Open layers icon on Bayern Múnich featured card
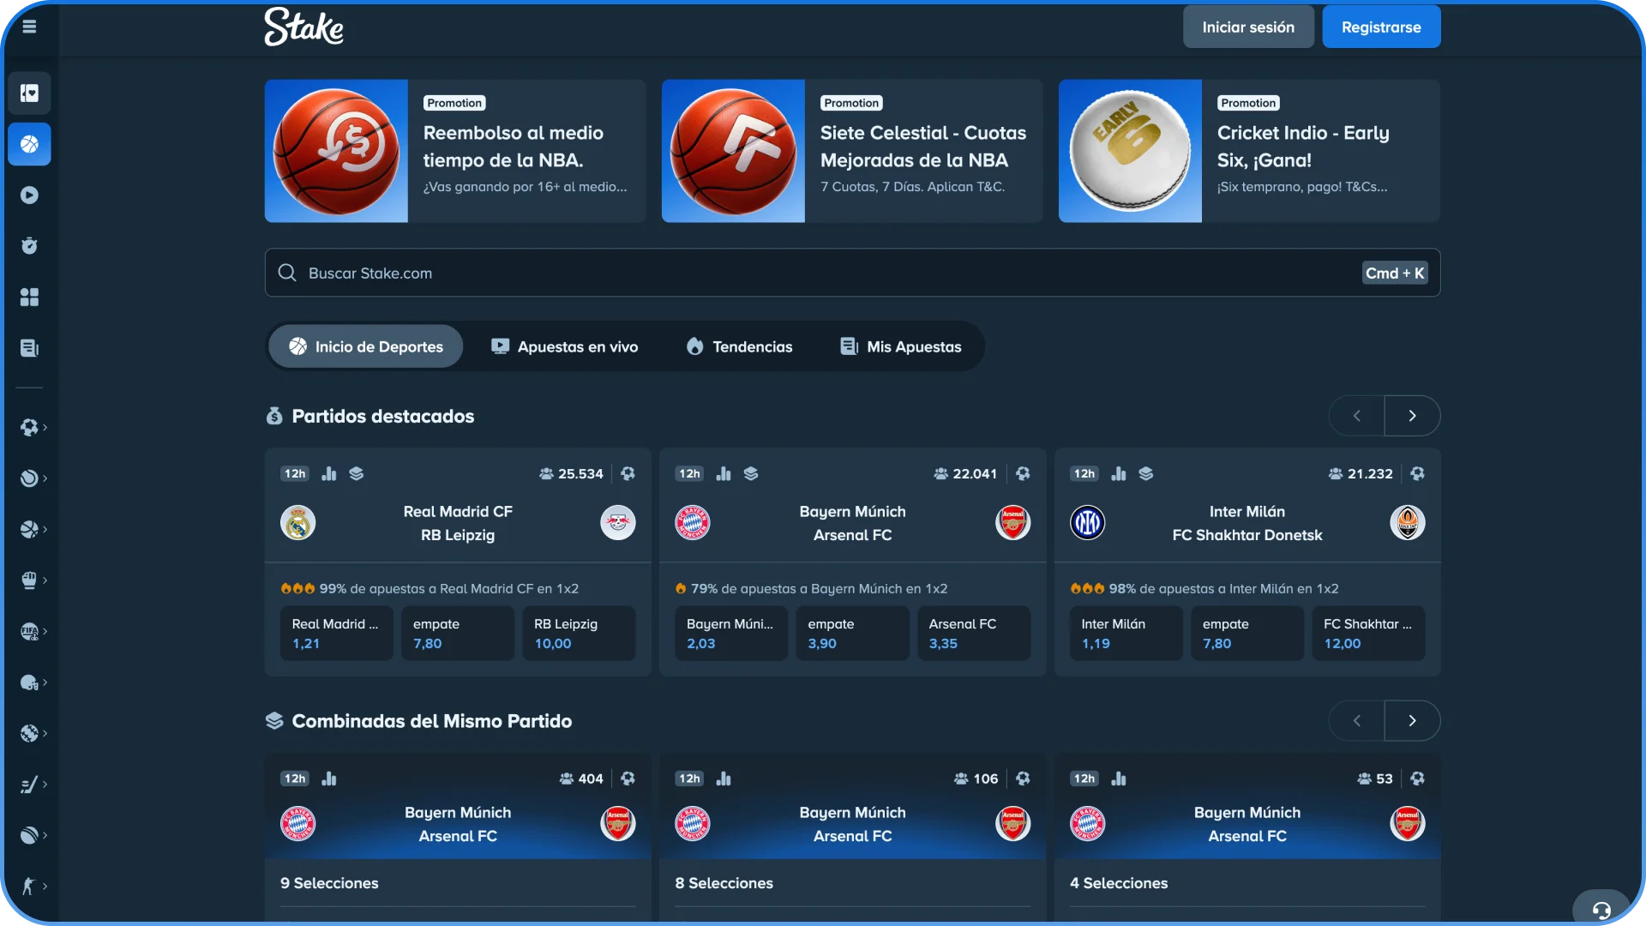Image resolution: width=1646 pixels, height=926 pixels. pos(751,473)
